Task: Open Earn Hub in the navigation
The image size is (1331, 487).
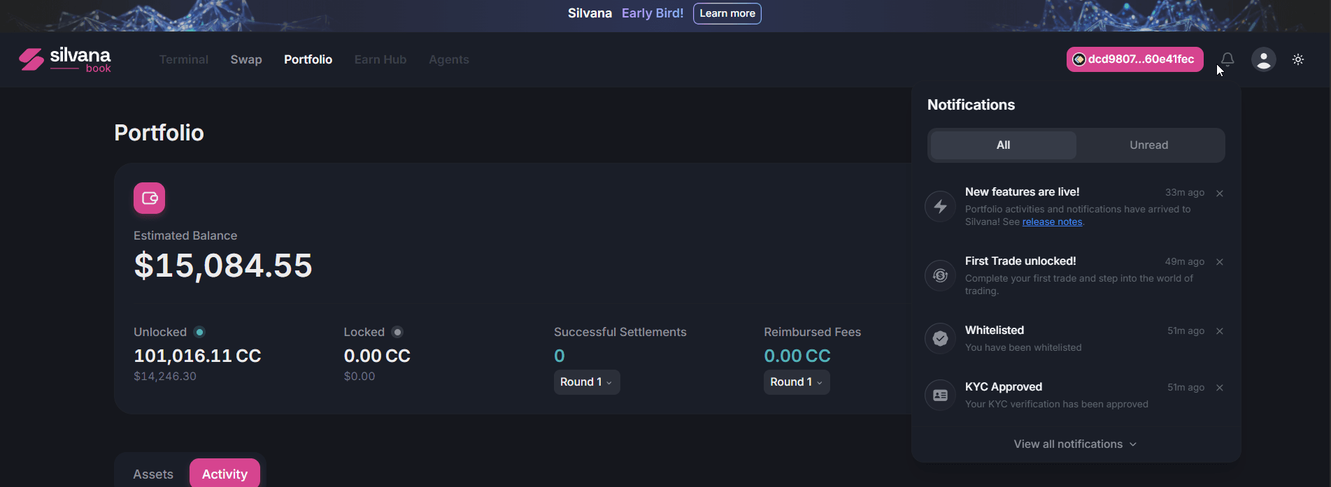Action: click(x=380, y=59)
